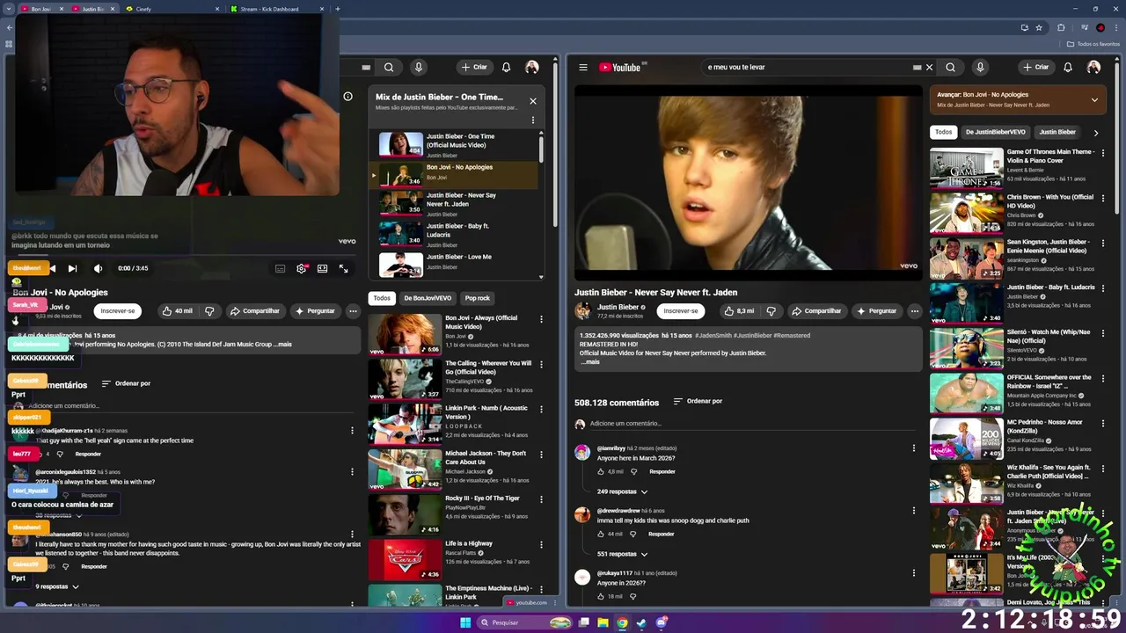Open Windows Start menu
The image size is (1126, 633).
(465, 622)
